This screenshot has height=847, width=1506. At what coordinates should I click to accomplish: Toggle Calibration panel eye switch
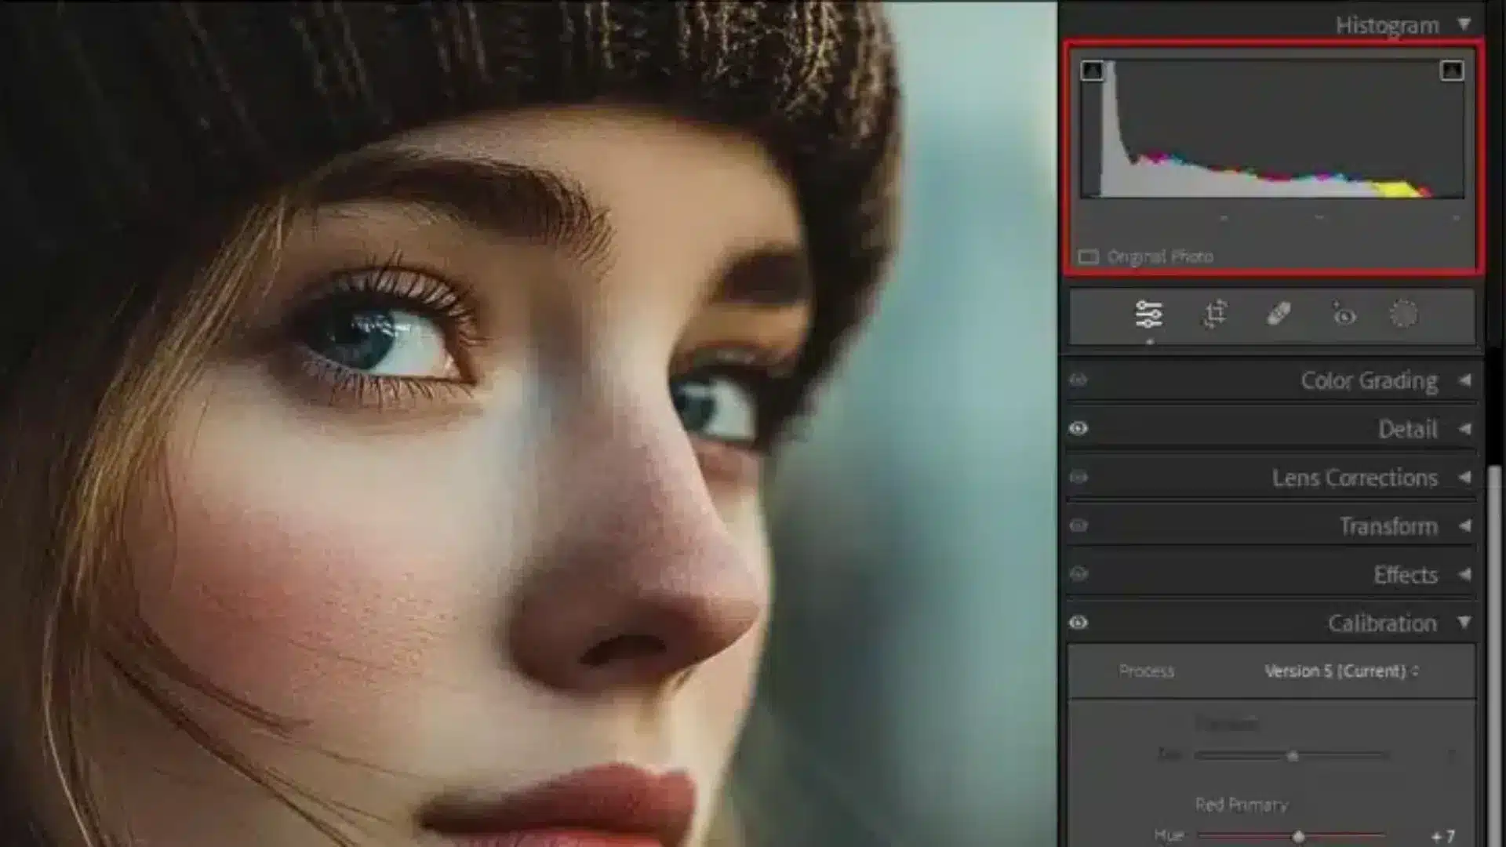click(x=1079, y=623)
